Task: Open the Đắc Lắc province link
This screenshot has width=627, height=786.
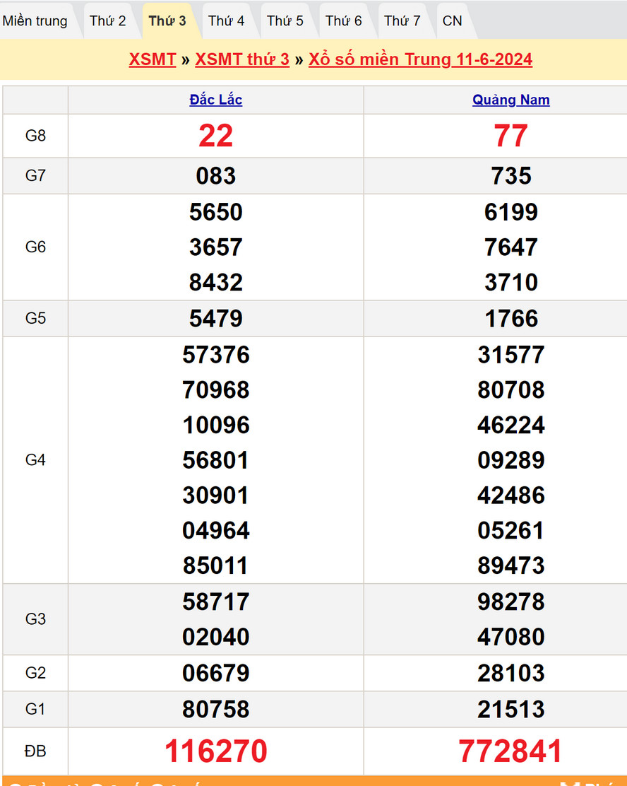Action: (x=216, y=100)
